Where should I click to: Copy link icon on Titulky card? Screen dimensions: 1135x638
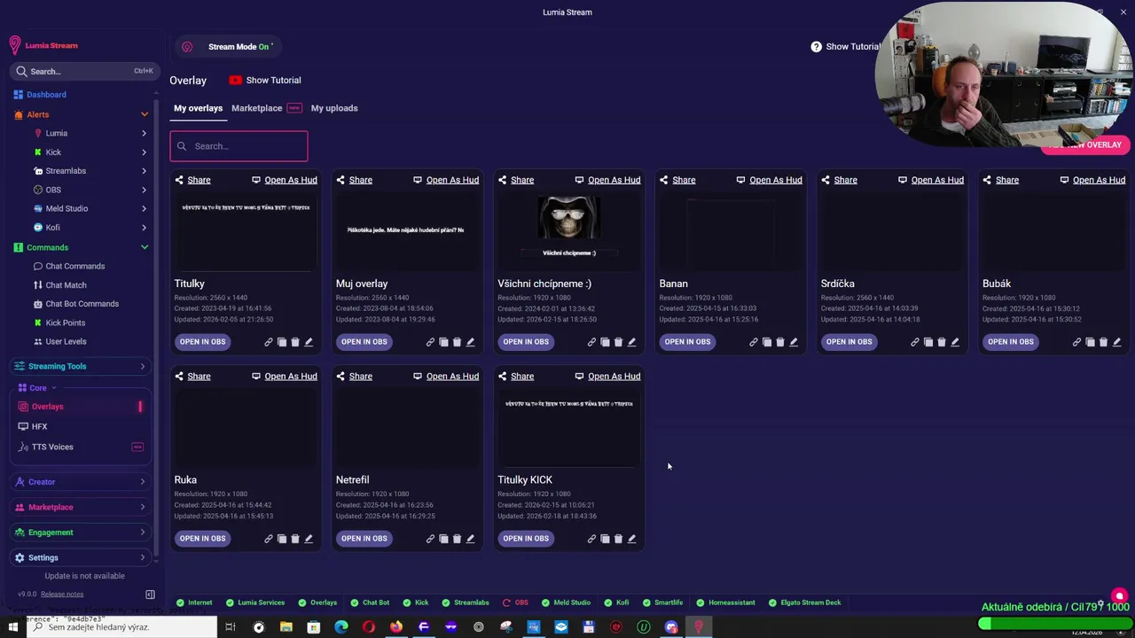[x=269, y=342]
